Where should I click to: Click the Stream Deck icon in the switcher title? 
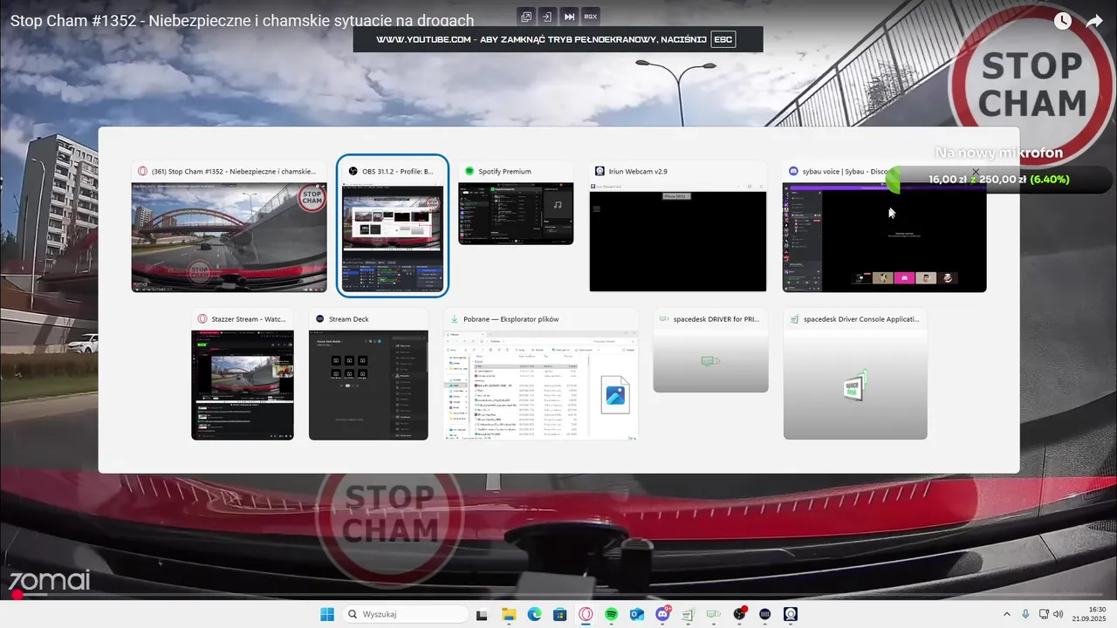coord(320,319)
